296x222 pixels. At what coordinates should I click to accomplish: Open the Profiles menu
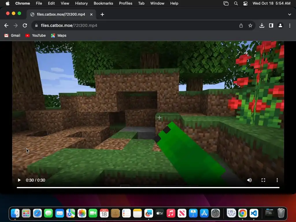coord(126,3)
